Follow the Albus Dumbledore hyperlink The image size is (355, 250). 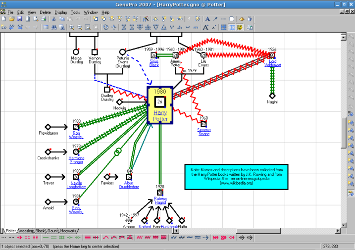pyautogui.click(x=129, y=185)
